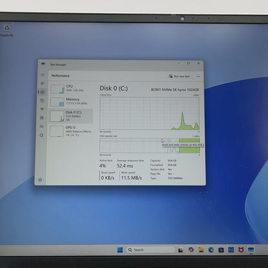Open Task Manager settings gear
This screenshot has height=268, width=268.
(x=40, y=180)
